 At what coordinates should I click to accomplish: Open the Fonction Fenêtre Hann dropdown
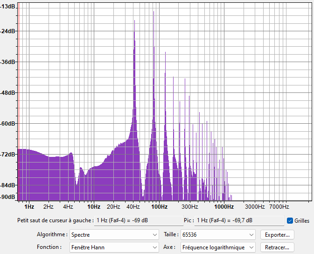[x=114, y=247]
